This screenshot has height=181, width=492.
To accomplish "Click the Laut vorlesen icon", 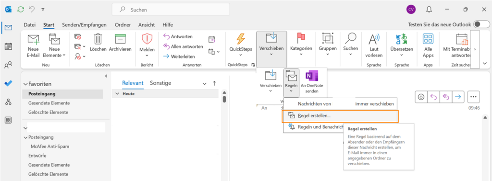I will pos(374,39).
